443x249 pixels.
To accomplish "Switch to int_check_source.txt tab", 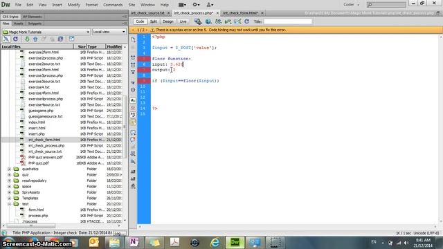I will pos(147,13).
